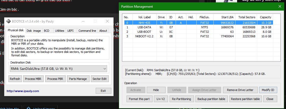This screenshot has height=109, width=286.
Task: Click the Exit button in BOOTICE
Action: (x=103, y=91)
